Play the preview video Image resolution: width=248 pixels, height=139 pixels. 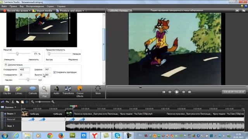coord(177,92)
